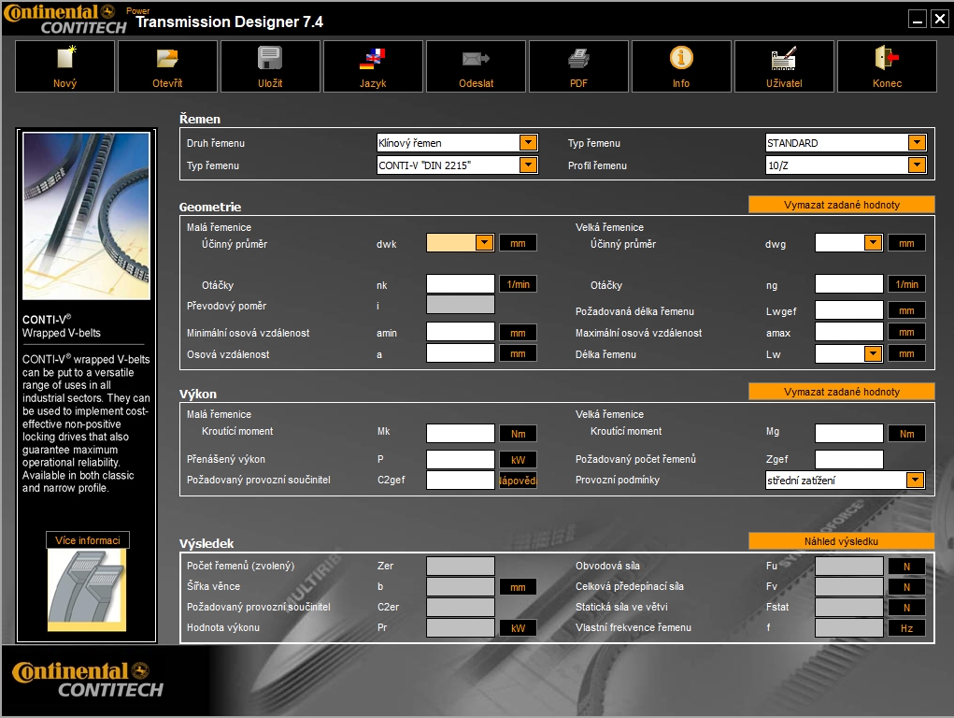Click Vymazat zadané hodnoty in Geometrie section
954x718 pixels.
[x=841, y=205]
